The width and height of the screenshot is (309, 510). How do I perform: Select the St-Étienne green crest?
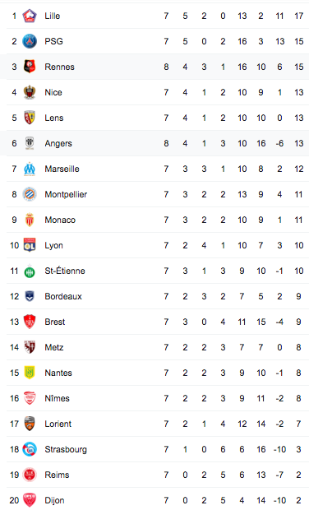pos(30,271)
